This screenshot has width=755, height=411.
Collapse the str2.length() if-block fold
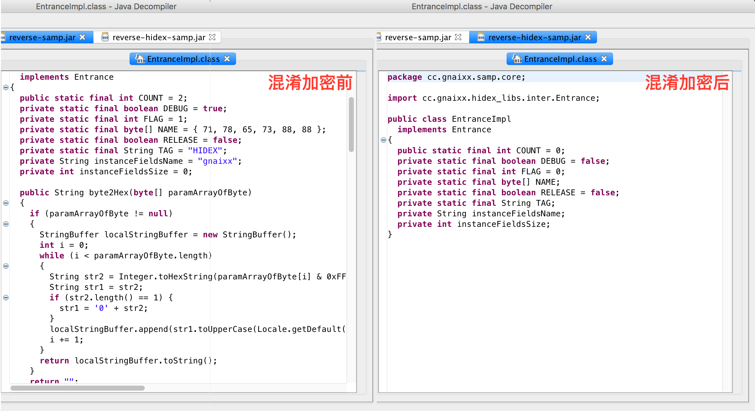click(x=6, y=298)
